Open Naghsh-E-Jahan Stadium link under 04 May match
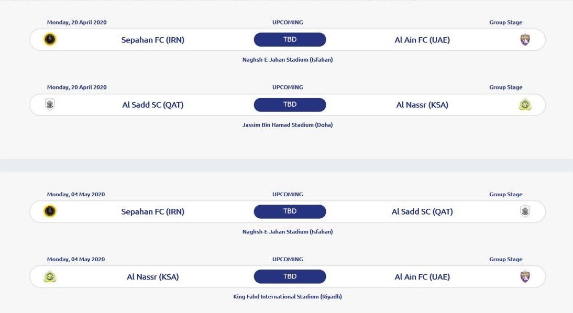This screenshot has width=573, height=313. [x=288, y=232]
